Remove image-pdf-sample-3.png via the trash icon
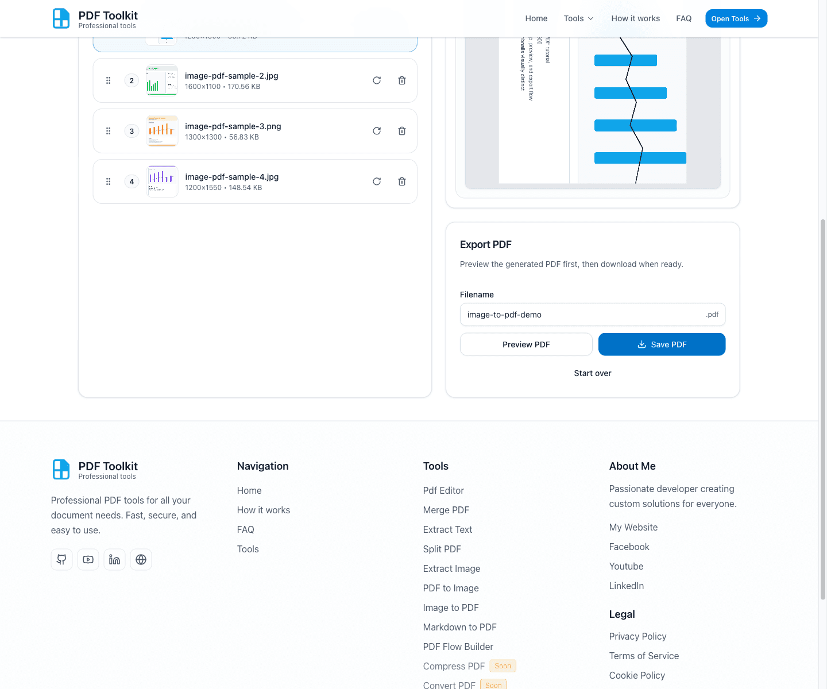827x689 pixels. [402, 131]
